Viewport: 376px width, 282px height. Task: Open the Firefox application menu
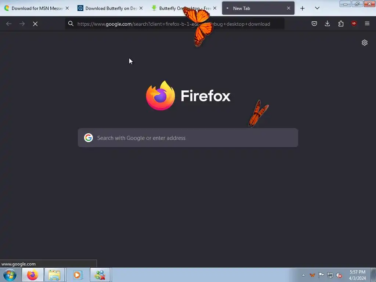[x=367, y=23]
